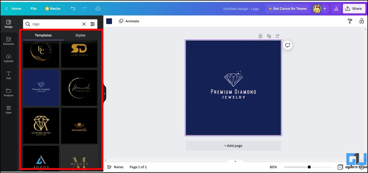Viewport: 368px width, 173px height.
Task: Open the Apps sidebar panel
Action: (x=9, y=110)
